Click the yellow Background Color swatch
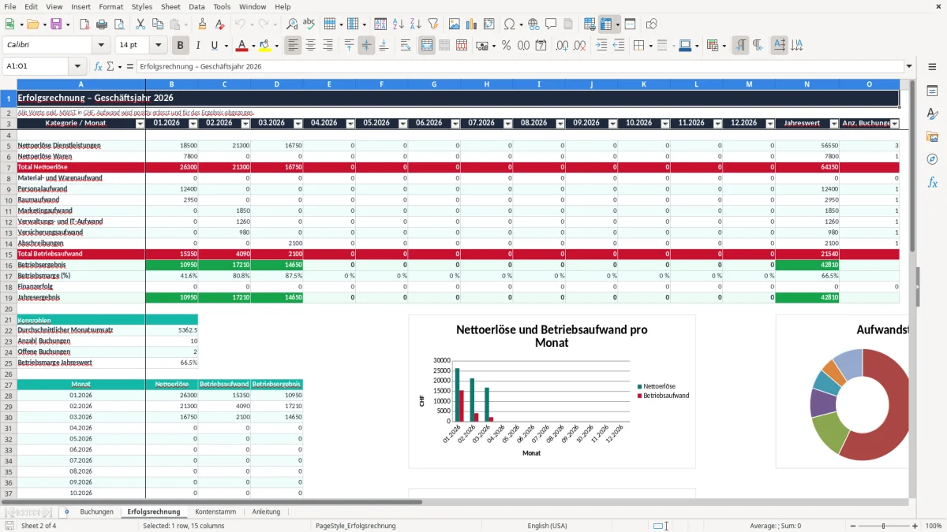Viewport: 947px width, 532px height. tap(265, 46)
